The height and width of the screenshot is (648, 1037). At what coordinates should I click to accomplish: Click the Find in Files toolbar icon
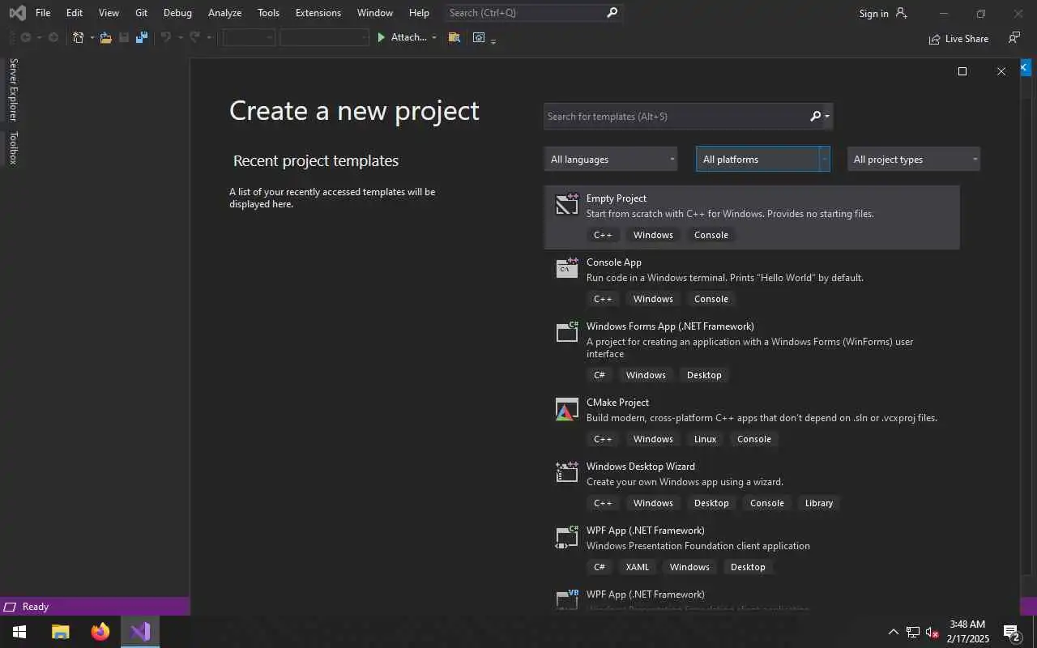tap(454, 37)
